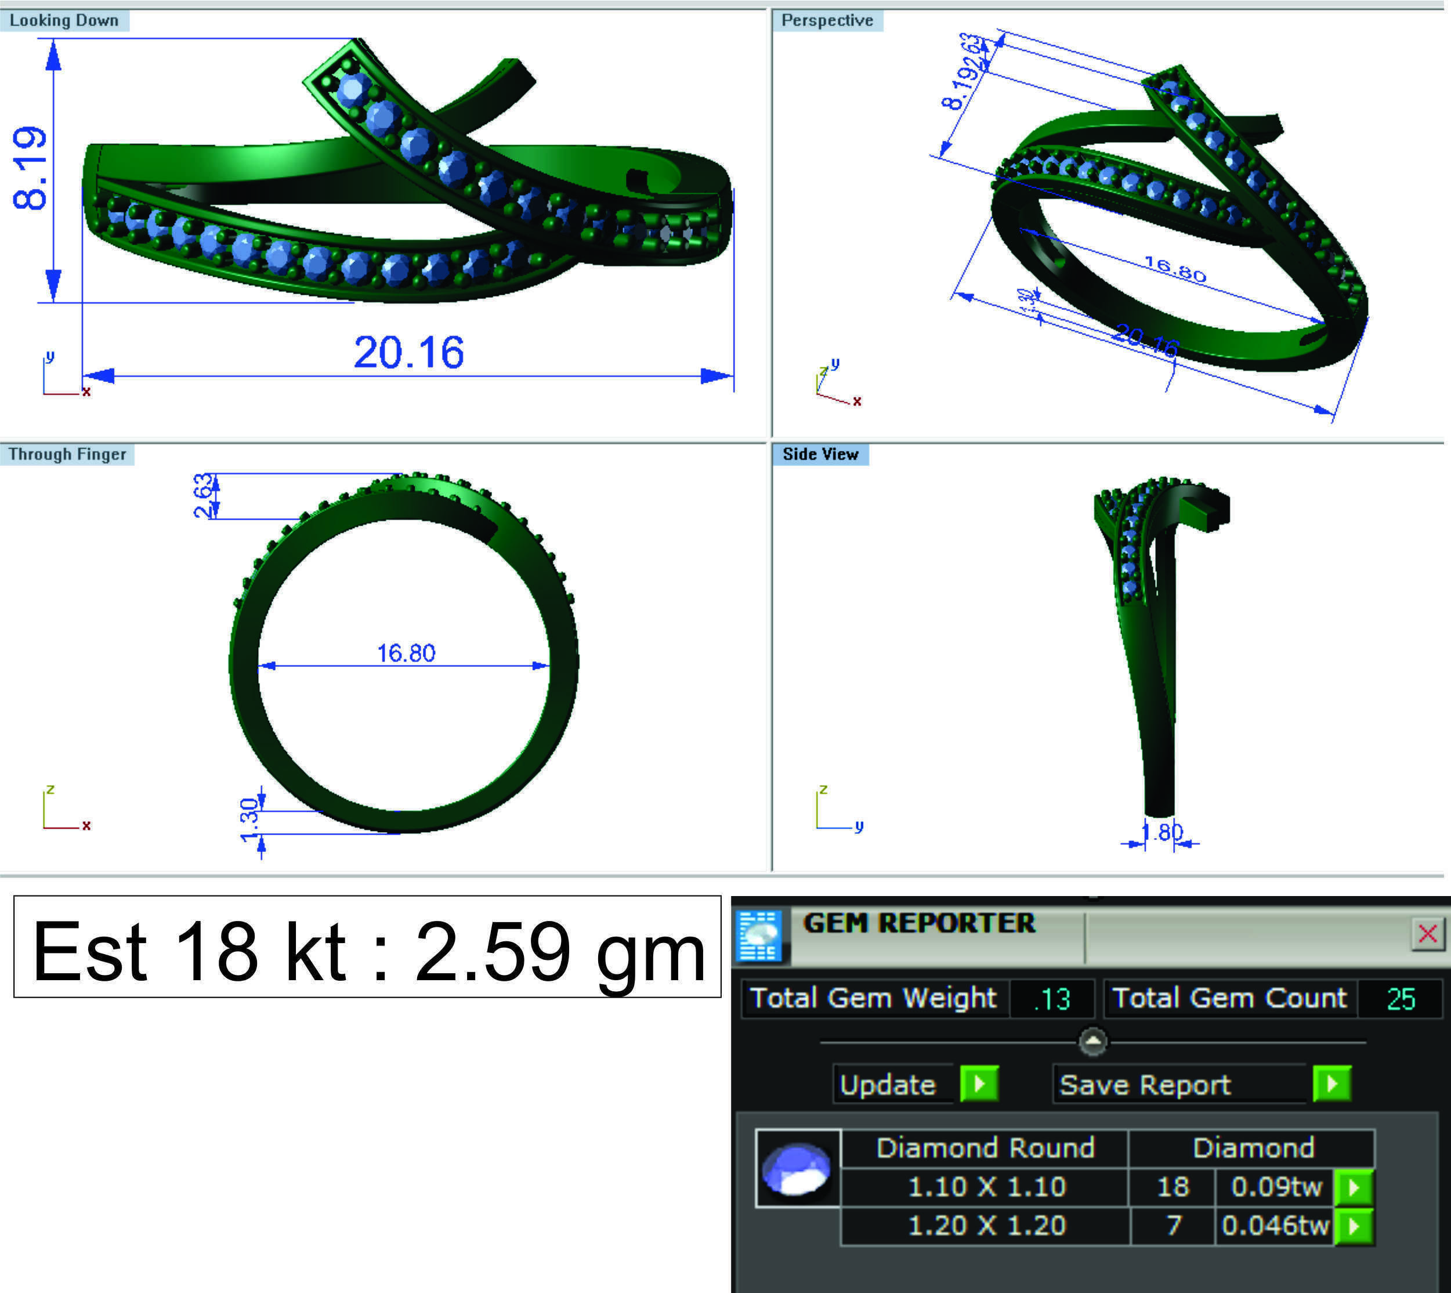1451x1293 pixels.
Task: Select the Diamond Round header cell
Action: point(985,1148)
